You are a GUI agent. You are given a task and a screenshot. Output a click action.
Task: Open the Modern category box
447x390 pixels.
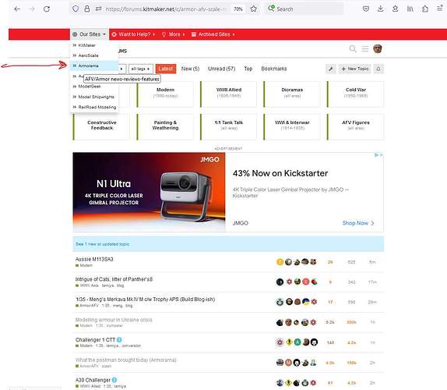(165, 94)
